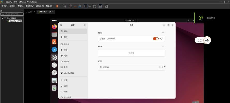Click the search icon in Settings header
This screenshot has width=230, height=103.
61,25
